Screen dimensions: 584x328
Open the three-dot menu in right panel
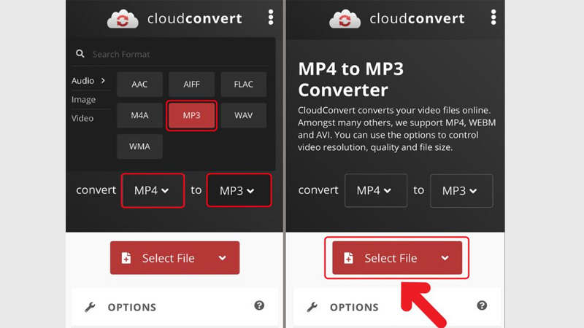point(493,17)
